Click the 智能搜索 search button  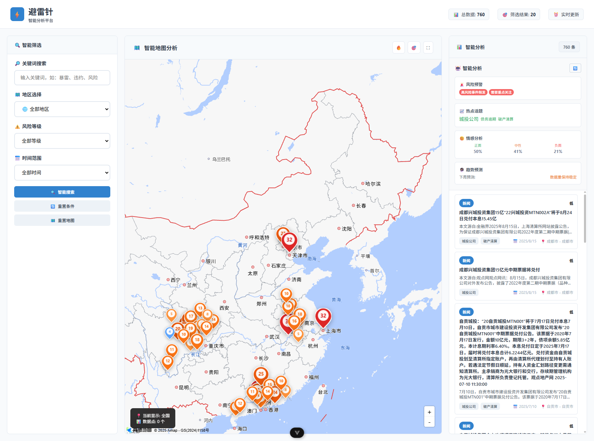pyautogui.click(x=62, y=192)
